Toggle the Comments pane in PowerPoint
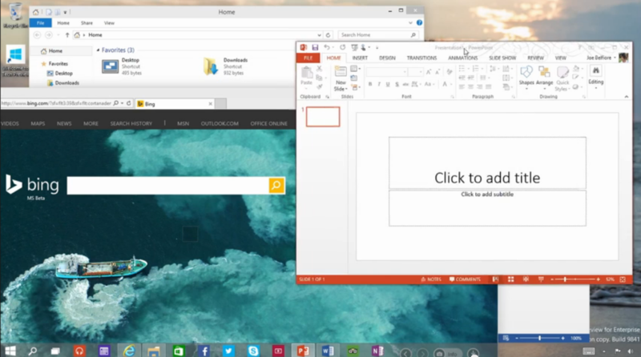 pos(466,279)
